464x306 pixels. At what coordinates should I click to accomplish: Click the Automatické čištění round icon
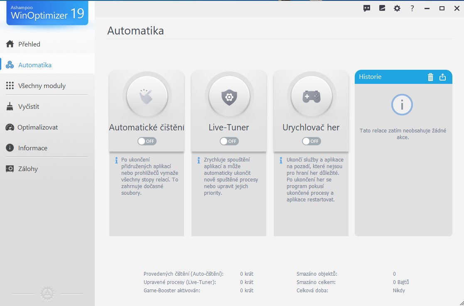147,97
